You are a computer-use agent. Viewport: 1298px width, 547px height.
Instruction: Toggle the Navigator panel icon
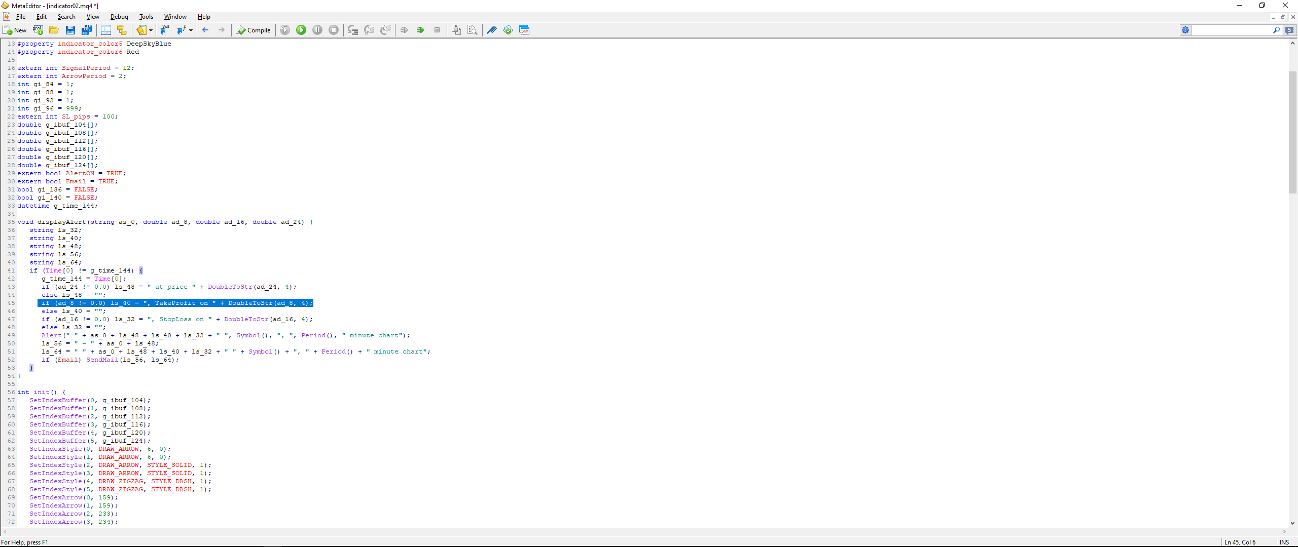106,30
